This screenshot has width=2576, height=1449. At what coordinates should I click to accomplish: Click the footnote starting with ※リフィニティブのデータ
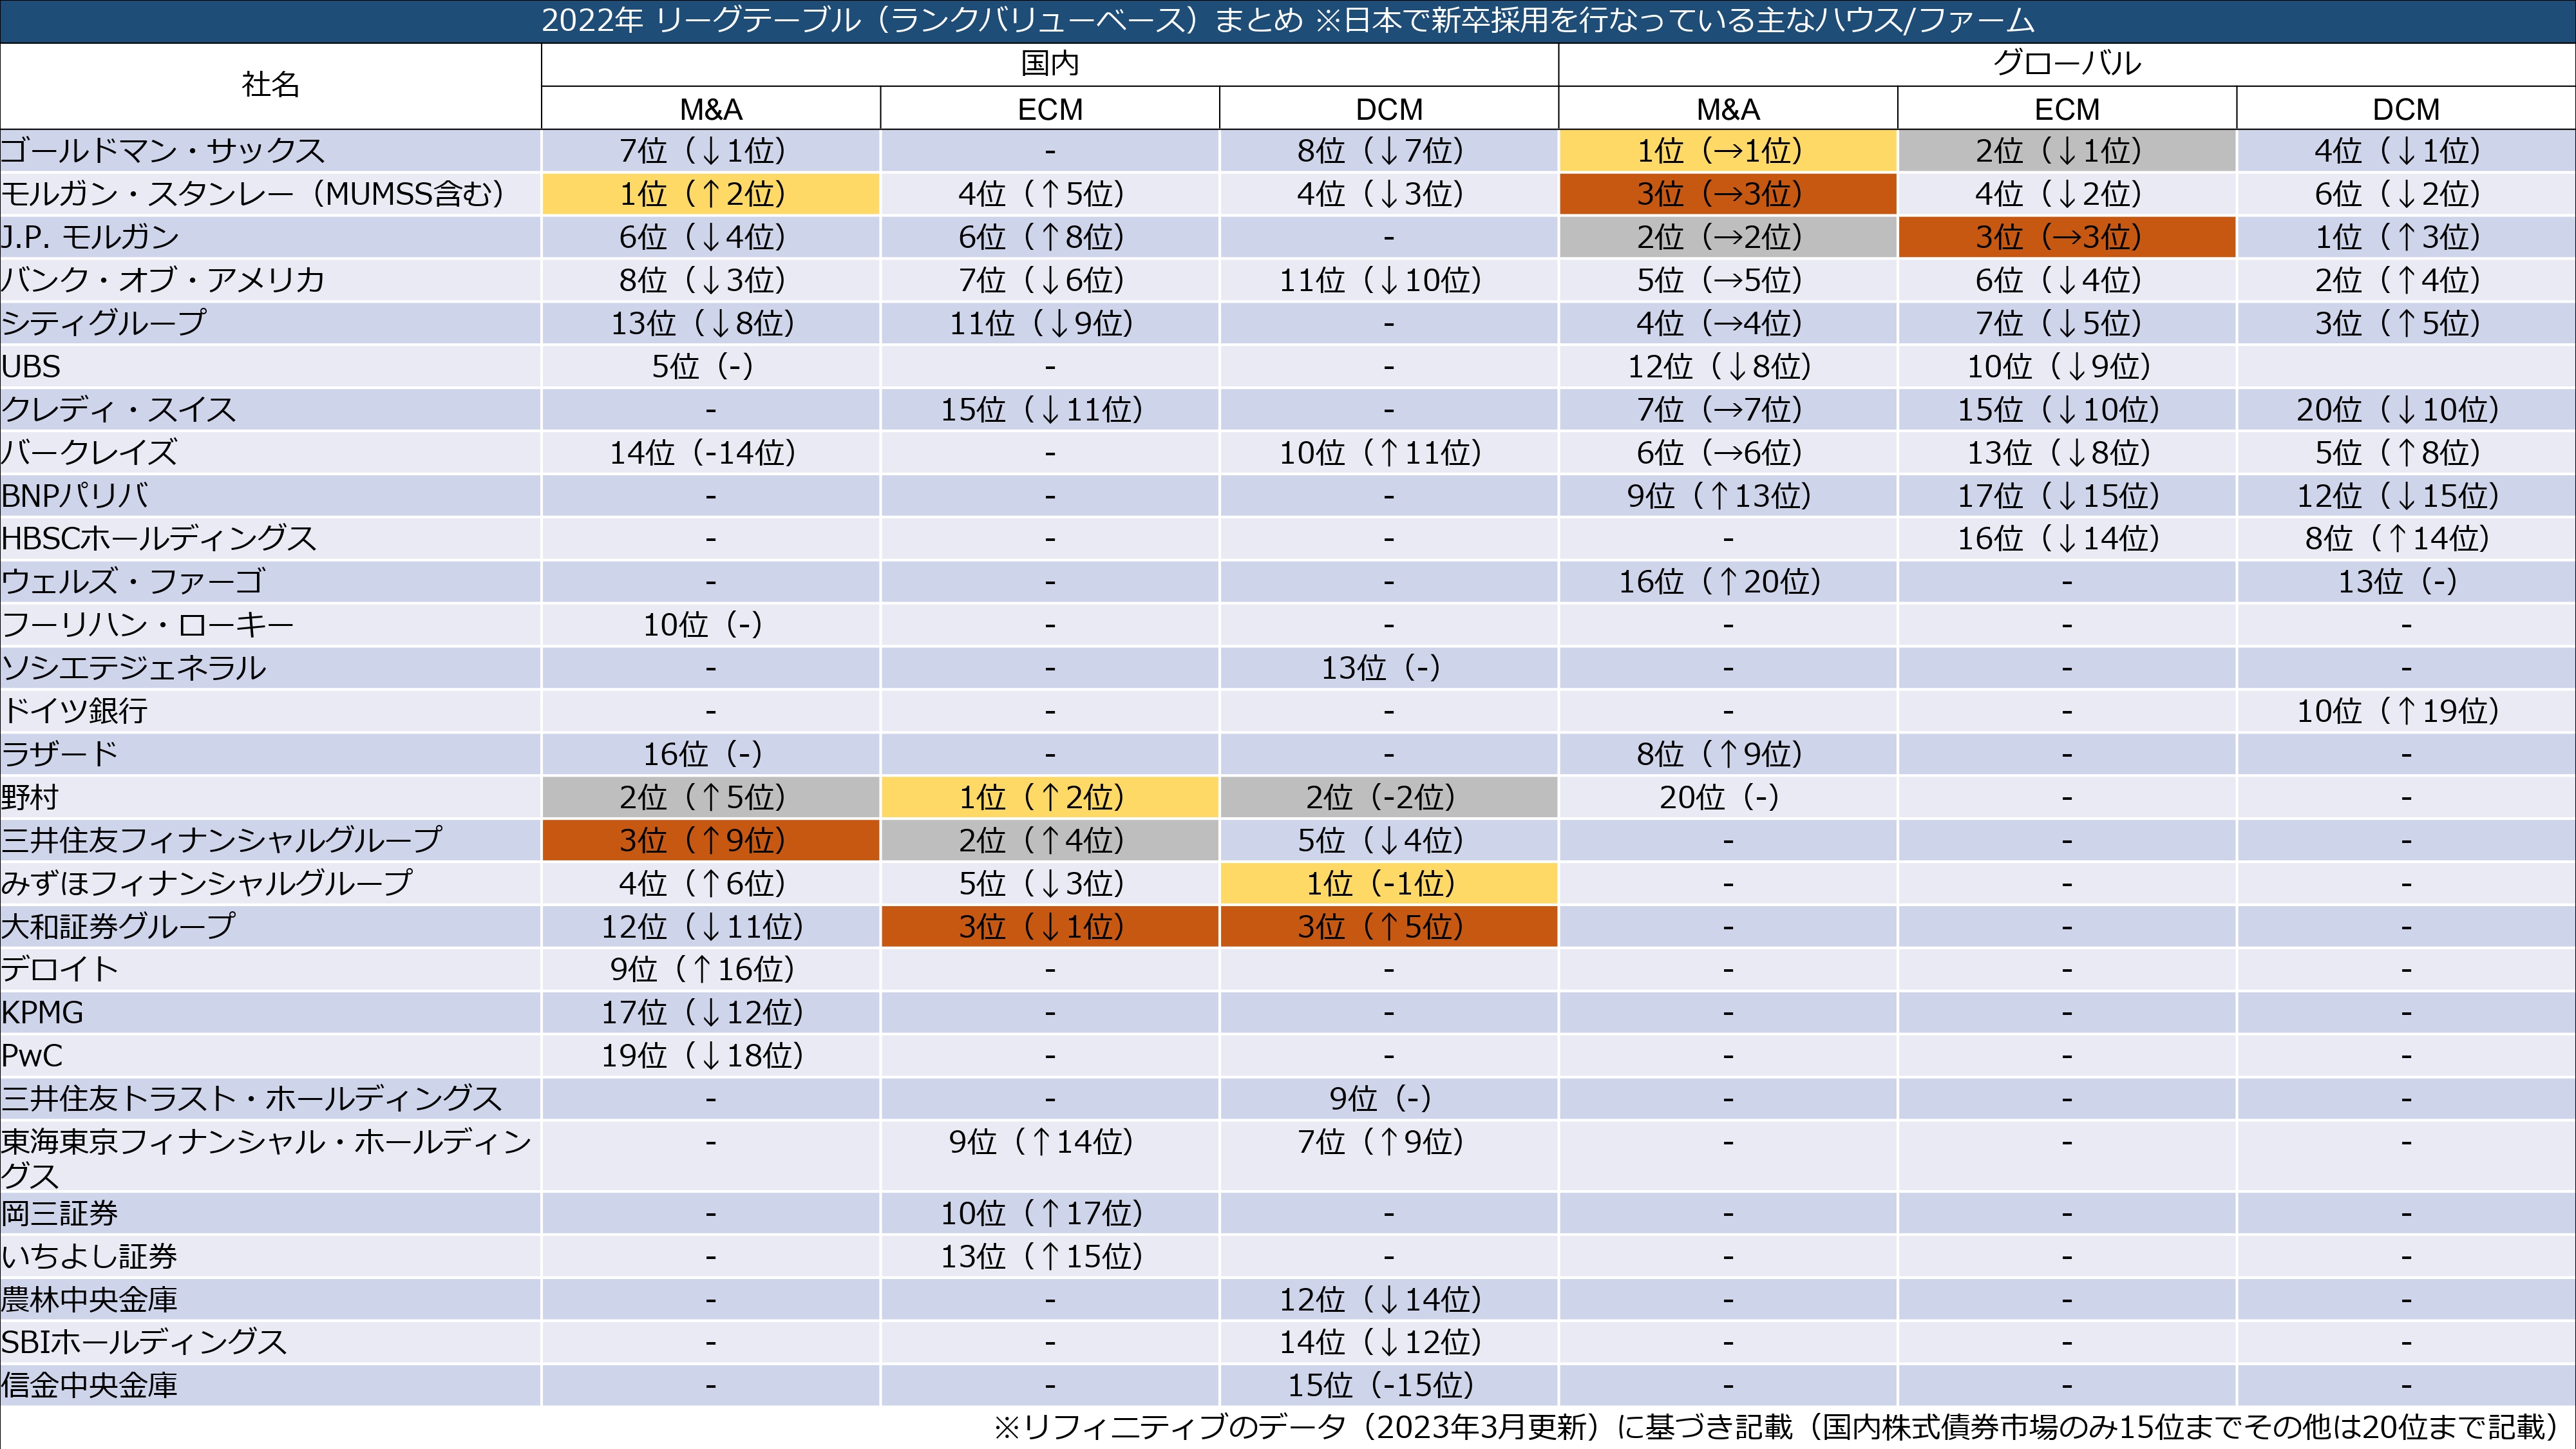coord(1781,1428)
